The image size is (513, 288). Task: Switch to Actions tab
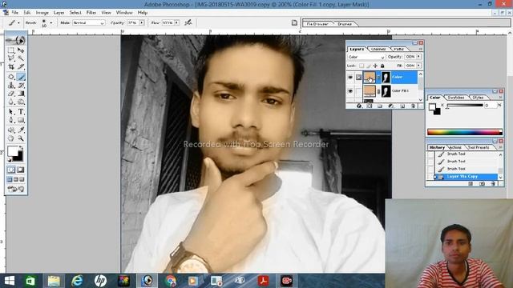[x=455, y=147]
